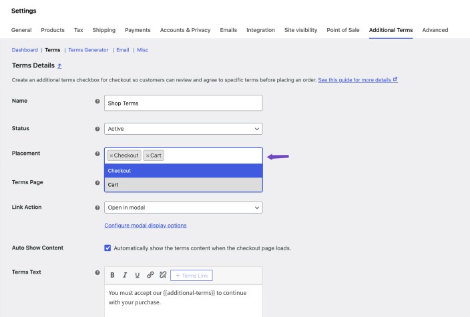Screen dimensions: 470x317
Task: Click the Name input field
Action: (184, 103)
